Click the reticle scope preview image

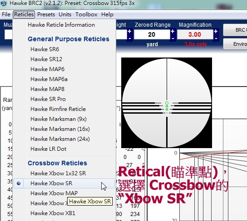click(167, 103)
